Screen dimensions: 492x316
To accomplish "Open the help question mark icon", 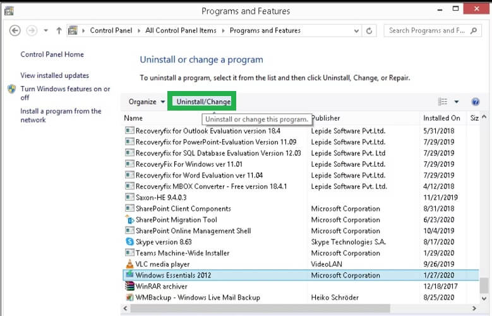I will [476, 102].
